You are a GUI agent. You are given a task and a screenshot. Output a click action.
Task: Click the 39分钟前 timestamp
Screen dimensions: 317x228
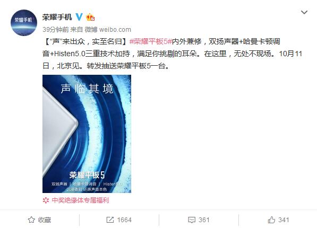[56, 30]
